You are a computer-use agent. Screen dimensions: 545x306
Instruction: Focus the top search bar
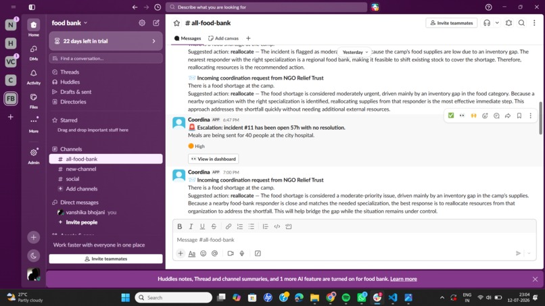pos(266,7)
